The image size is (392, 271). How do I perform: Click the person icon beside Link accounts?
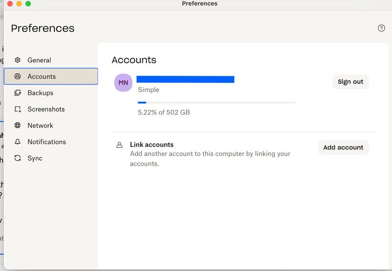119,145
